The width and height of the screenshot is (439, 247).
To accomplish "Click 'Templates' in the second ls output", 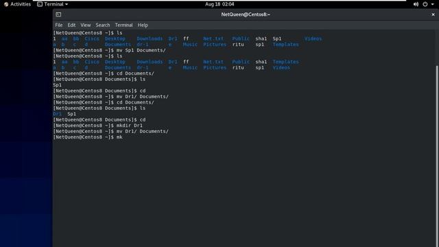I will tap(285, 62).
